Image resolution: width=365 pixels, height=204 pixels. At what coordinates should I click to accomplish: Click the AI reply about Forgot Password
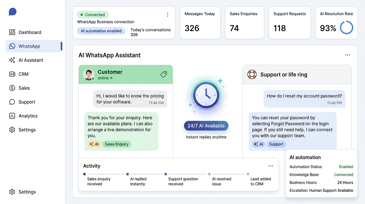point(293,131)
